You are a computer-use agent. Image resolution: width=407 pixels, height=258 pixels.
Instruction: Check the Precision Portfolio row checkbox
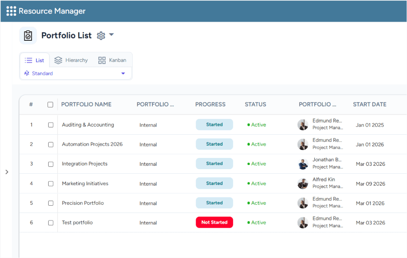[51, 203]
